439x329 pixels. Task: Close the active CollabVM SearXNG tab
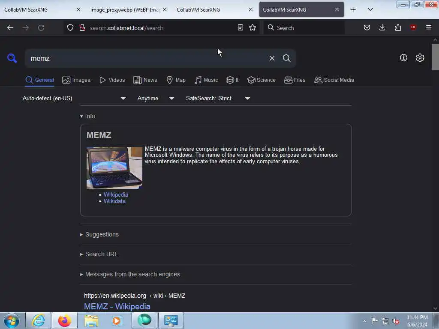337,9
